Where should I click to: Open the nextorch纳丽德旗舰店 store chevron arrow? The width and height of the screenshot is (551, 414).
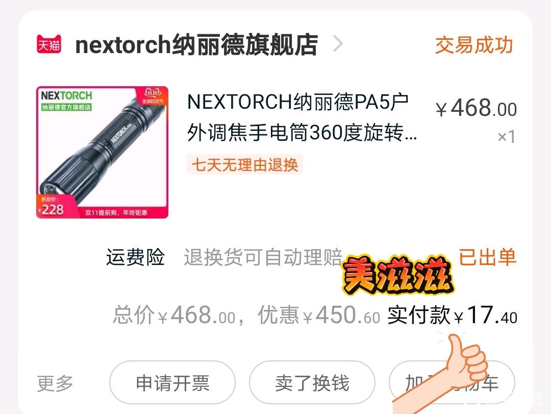pyautogui.click(x=338, y=44)
